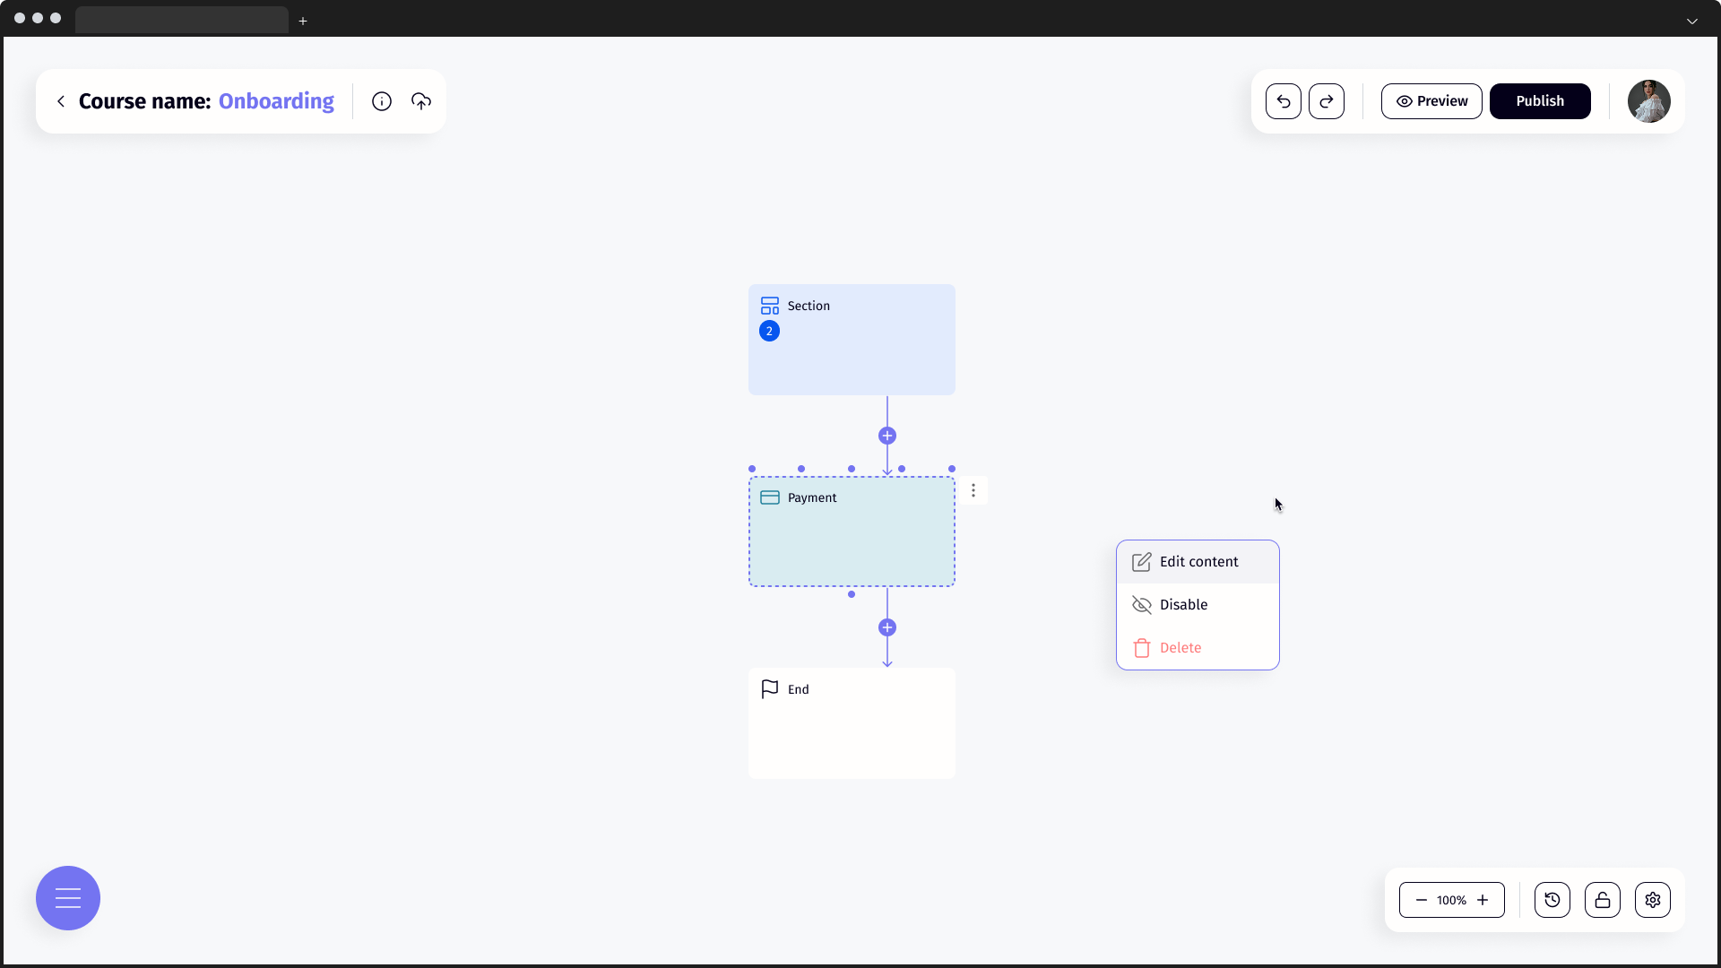Decrease zoom with the minus button
The image size is (1721, 968).
click(1421, 900)
